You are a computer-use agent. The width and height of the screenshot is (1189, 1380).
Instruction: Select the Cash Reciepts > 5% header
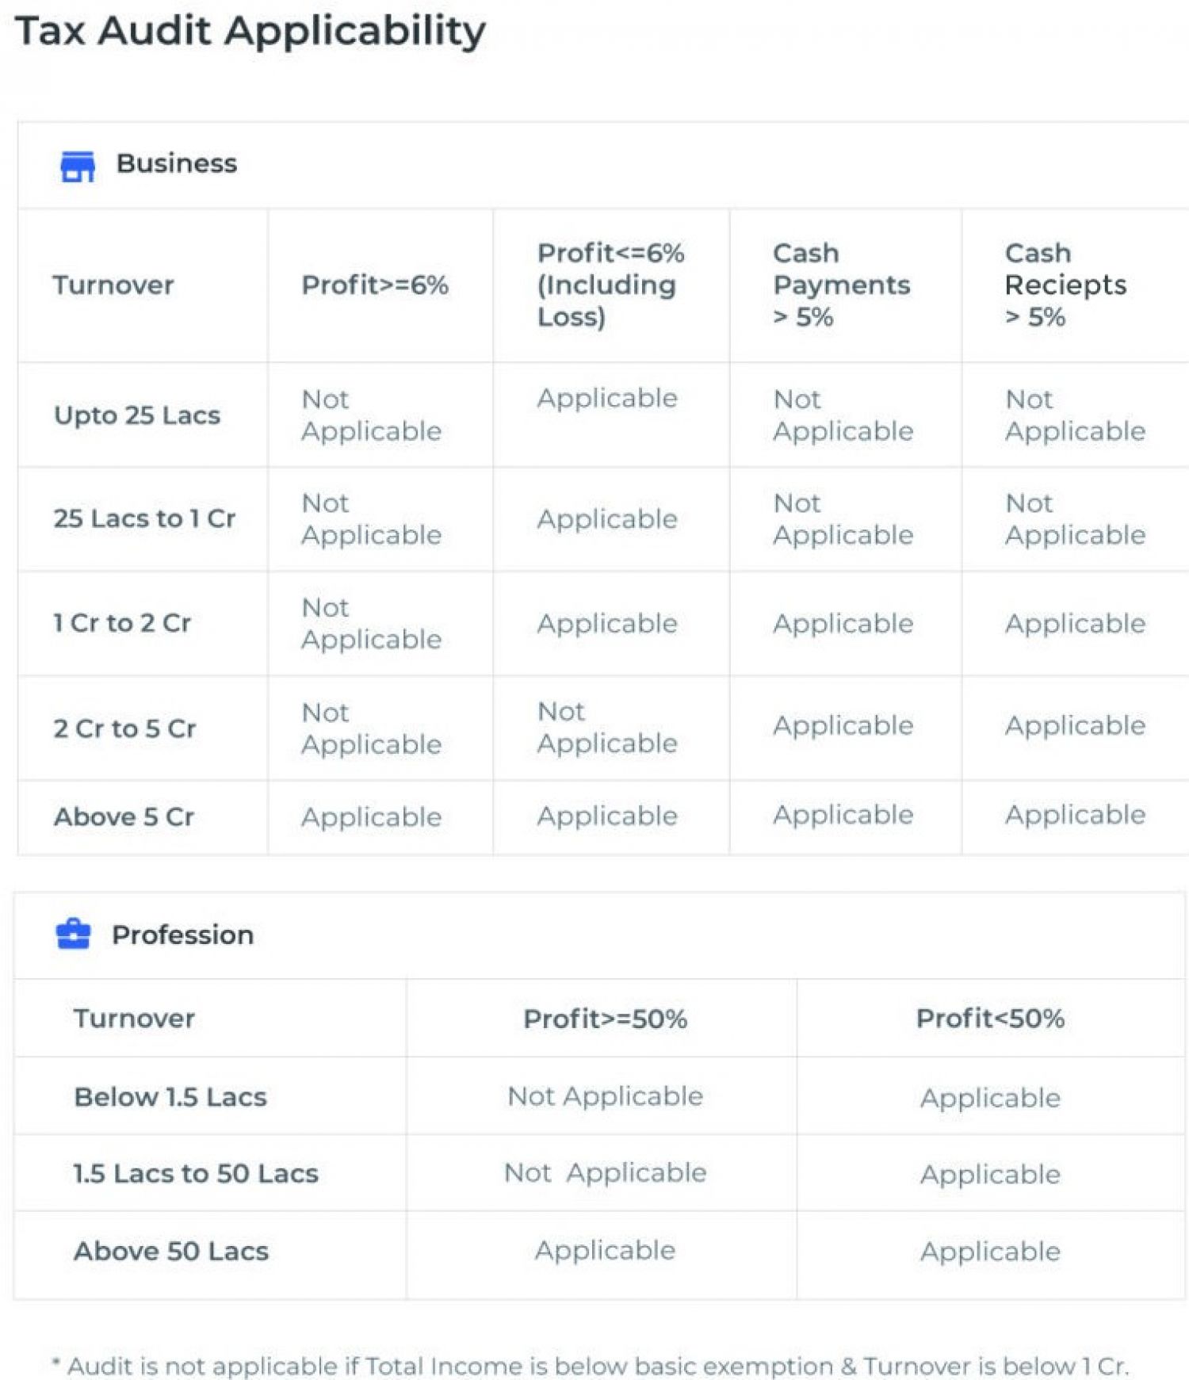pyautogui.click(x=1065, y=285)
